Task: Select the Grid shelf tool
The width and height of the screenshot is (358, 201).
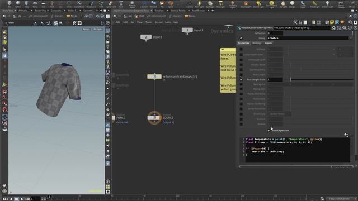Action: [x=44, y=4]
